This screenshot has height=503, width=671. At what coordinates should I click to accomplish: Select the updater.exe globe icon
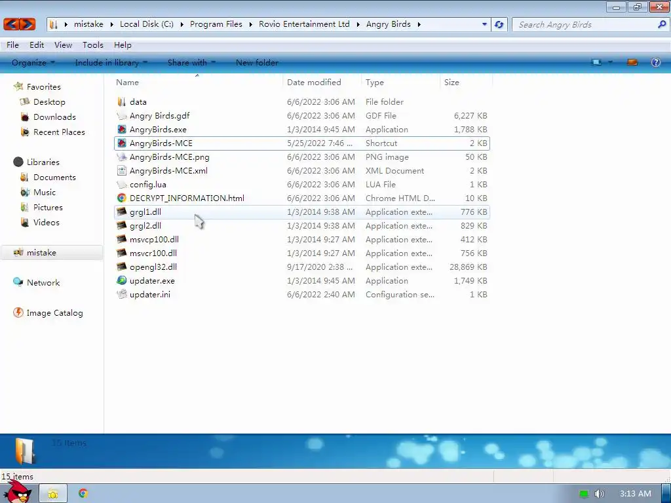click(121, 280)
